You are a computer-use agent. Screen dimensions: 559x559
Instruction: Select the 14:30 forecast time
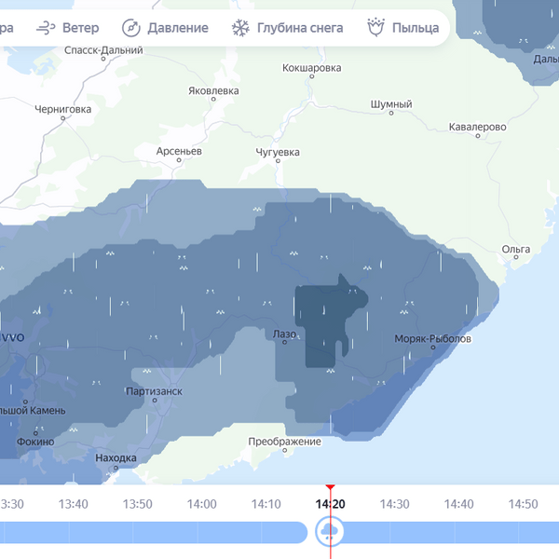coord(394,504)
